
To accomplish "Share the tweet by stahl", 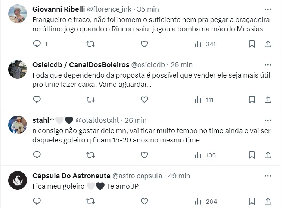I will [x=268, y=155].
